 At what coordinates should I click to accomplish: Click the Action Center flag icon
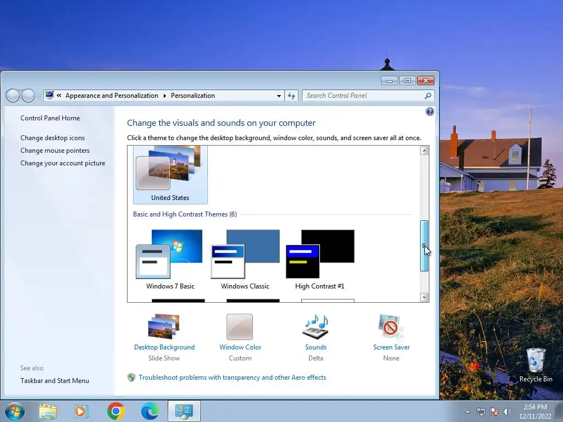(494, 412)
